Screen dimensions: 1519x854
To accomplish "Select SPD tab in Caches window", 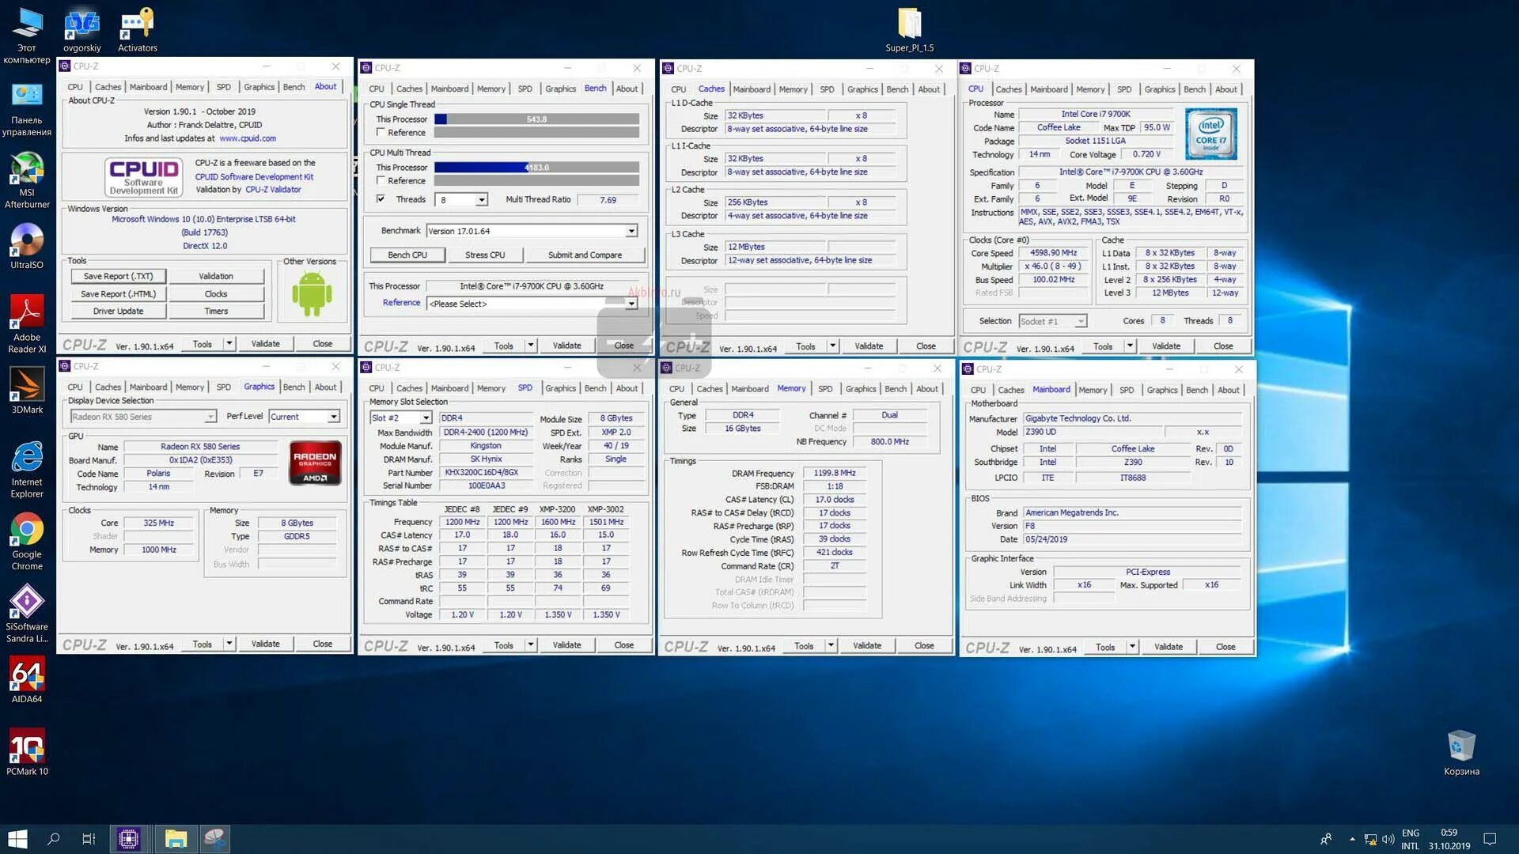I will point(827,89).
